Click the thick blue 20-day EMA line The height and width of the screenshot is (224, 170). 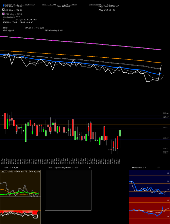(x=80, y=63)
